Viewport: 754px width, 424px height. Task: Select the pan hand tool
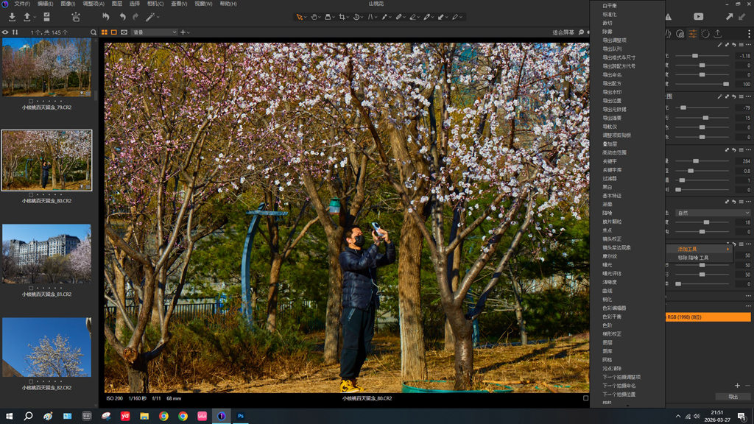pyautogui.click(x=314, y=17)
